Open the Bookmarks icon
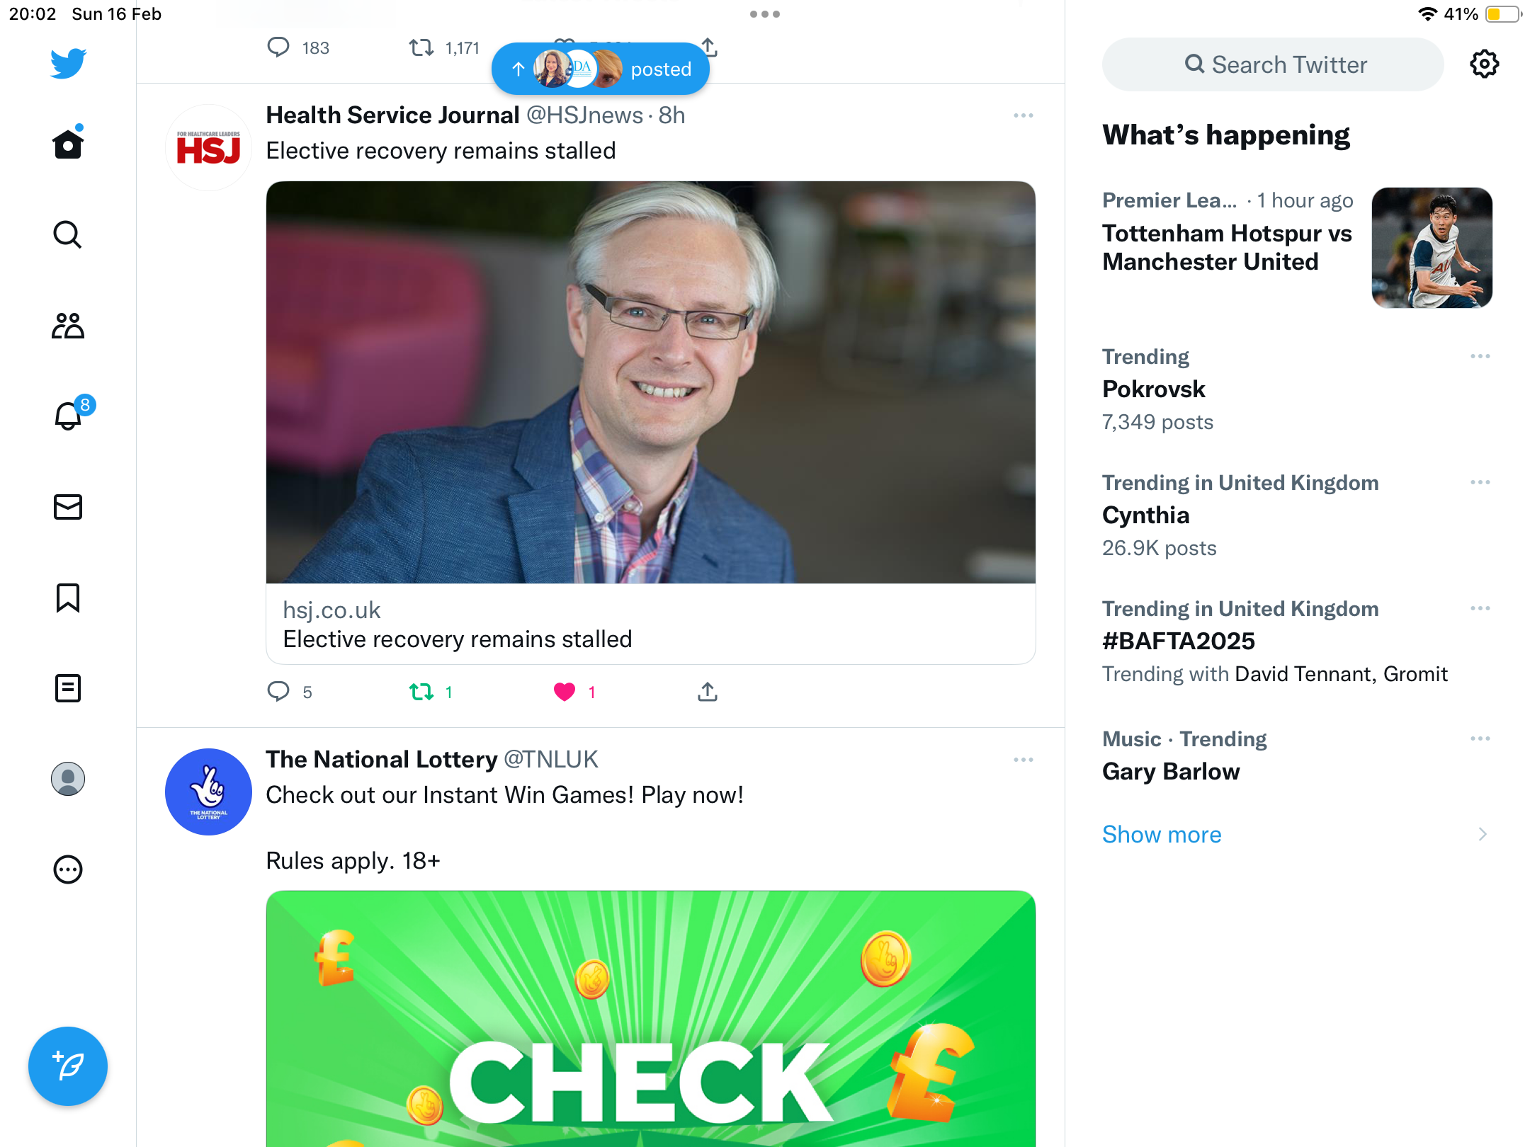Image resolution: width=1530 pixels, height=1147 pixels. [68, 598]
